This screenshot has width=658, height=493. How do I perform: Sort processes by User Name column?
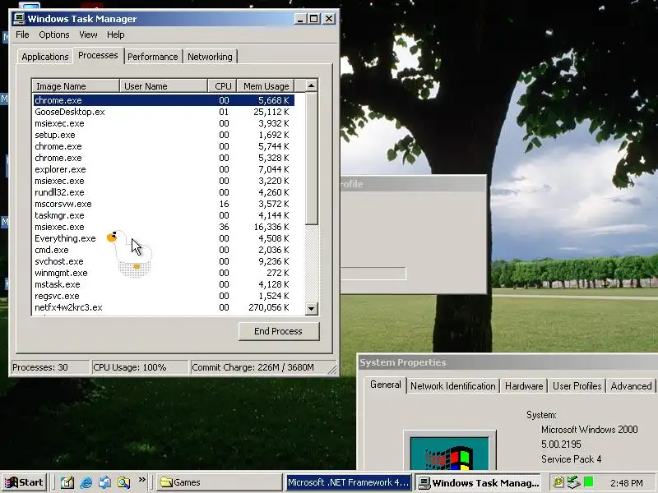coord(164,86)
